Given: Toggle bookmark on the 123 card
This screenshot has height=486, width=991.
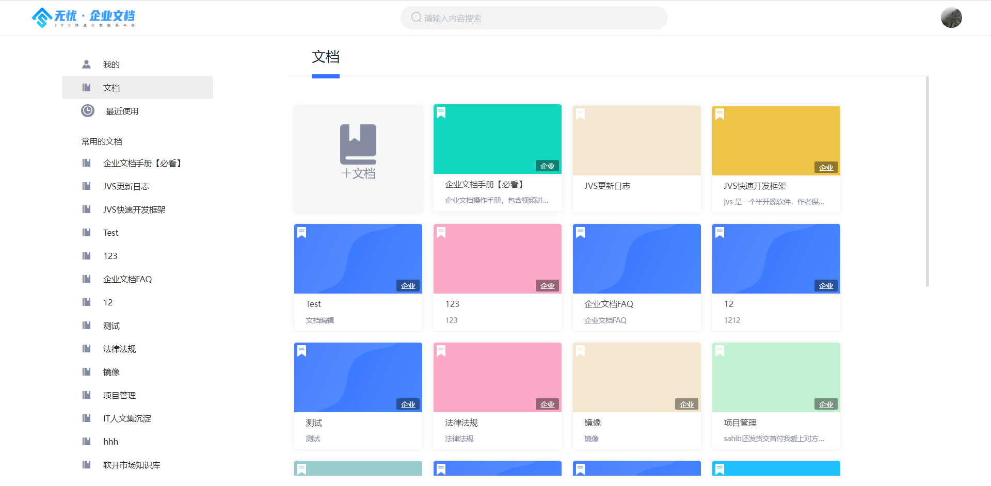Looking at the screenshot, I should tap(441, 233).
